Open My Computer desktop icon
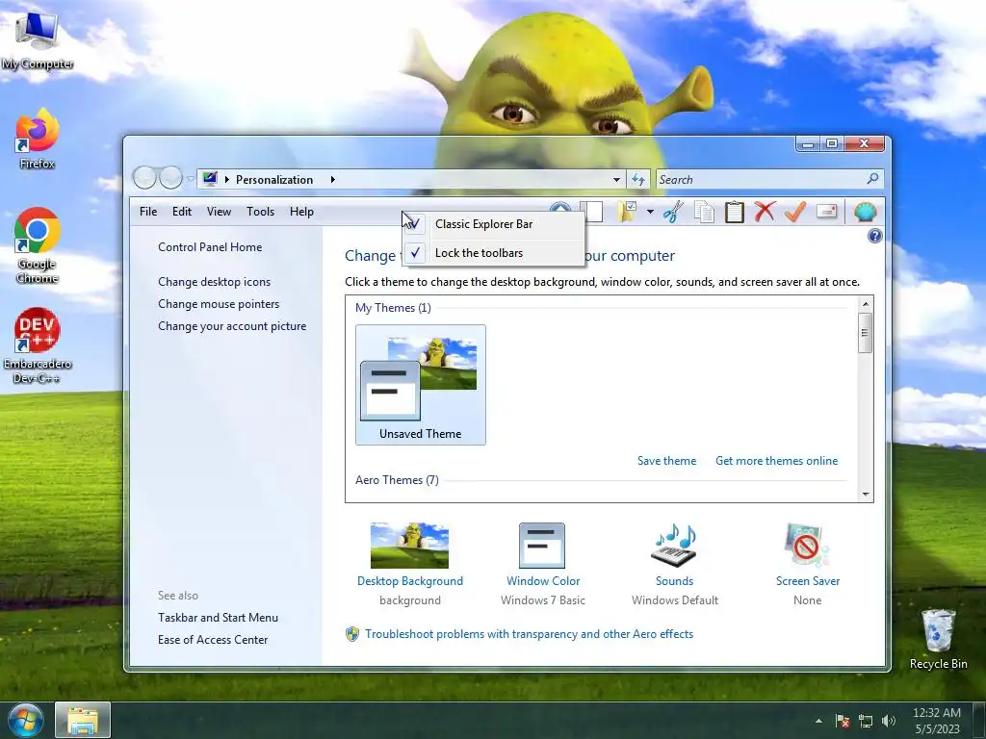The width and height of the screenshot is (986, 739). pos(37,38)
